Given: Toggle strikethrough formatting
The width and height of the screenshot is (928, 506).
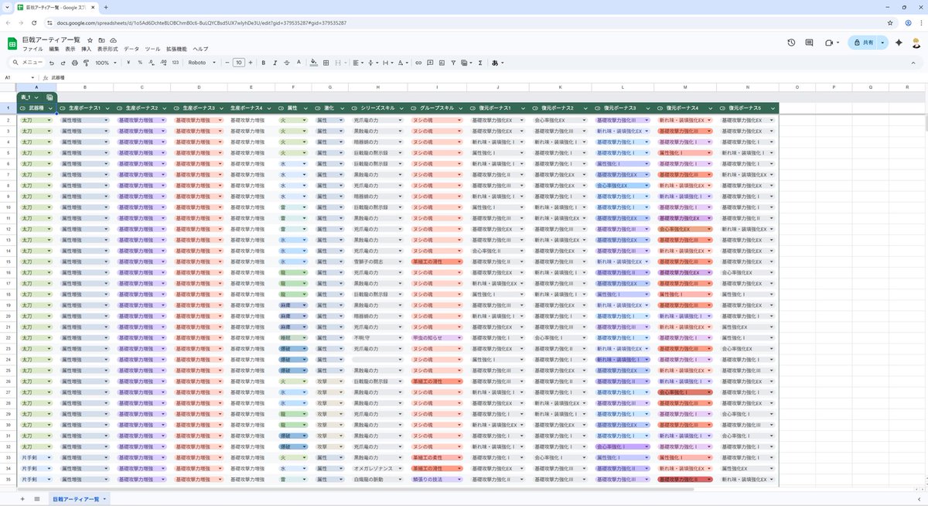Looking at the screenshot, I should (x=287, y=63).
